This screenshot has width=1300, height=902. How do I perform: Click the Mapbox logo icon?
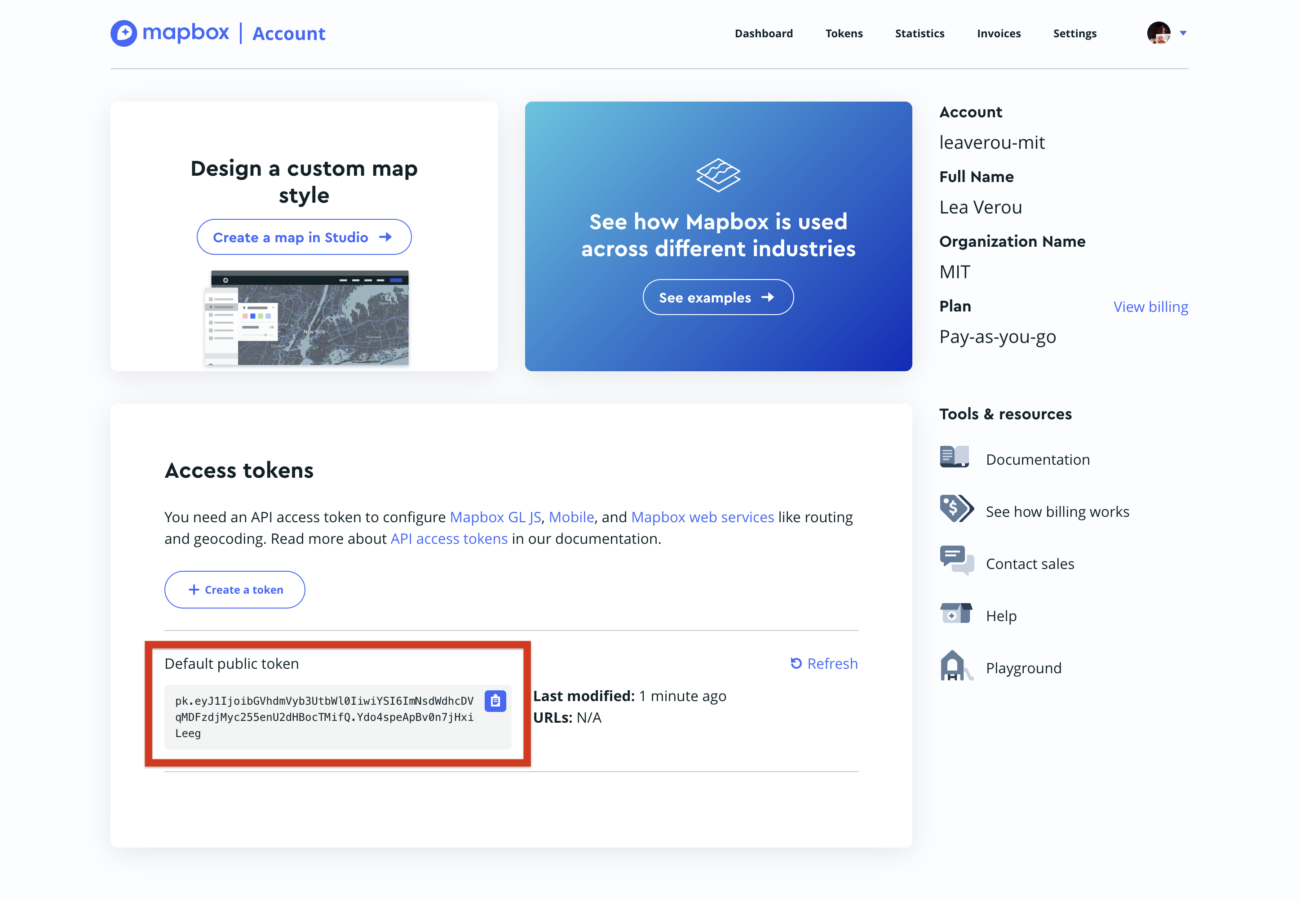(x=124, y=33)
